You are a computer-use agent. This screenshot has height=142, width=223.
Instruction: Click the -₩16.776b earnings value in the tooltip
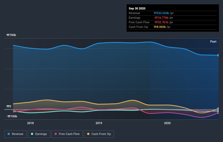pos(161,18)
